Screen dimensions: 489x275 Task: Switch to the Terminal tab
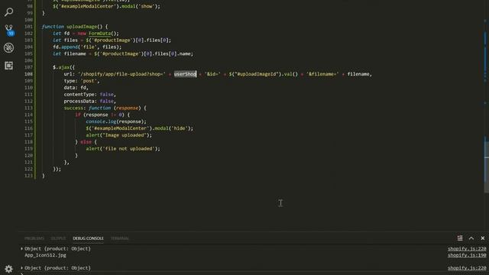[120, 238]
